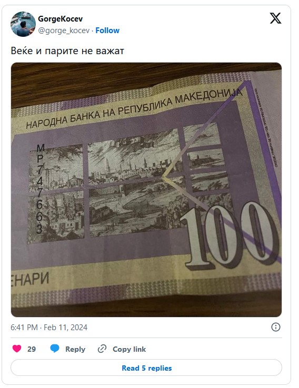Click the Feb 11, 2024 date
The height and width of the screenshot is (388, 299).
(65, 328)
